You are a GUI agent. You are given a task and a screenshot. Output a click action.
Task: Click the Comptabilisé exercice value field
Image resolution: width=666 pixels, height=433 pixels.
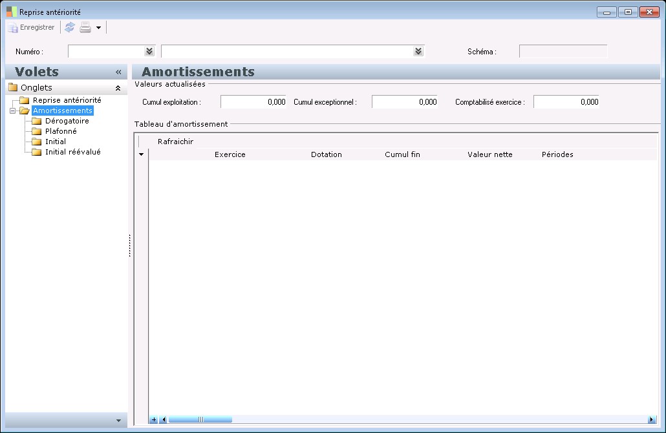click(566, 102)
